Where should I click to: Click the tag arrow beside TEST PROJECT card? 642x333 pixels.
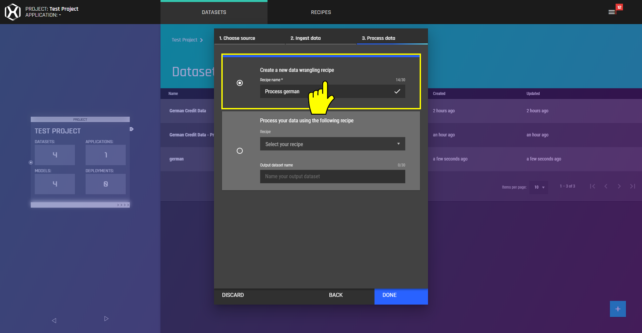(132, 129)
